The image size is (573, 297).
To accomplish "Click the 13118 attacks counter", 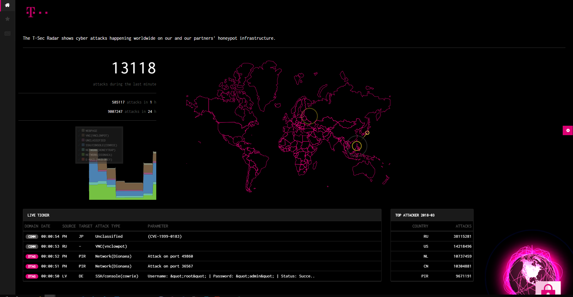I will (x=134, y=68).
